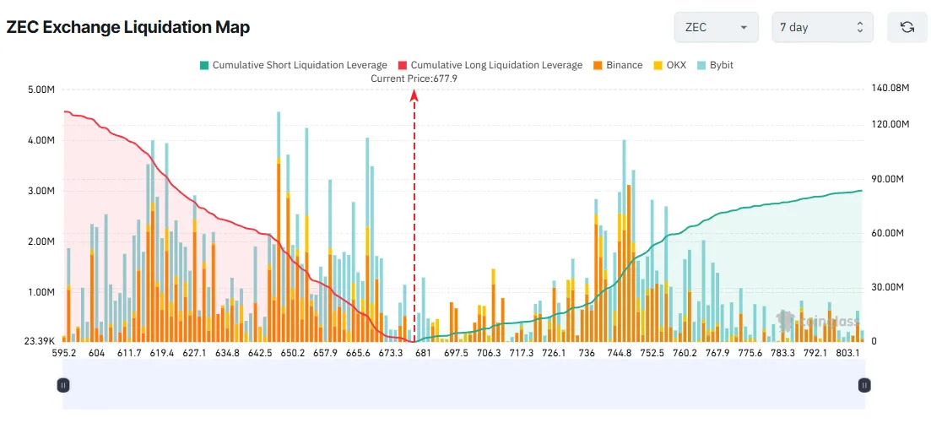Click the 140.08M right axis label
Screen dimensions: 931x423
coord(890,89)
